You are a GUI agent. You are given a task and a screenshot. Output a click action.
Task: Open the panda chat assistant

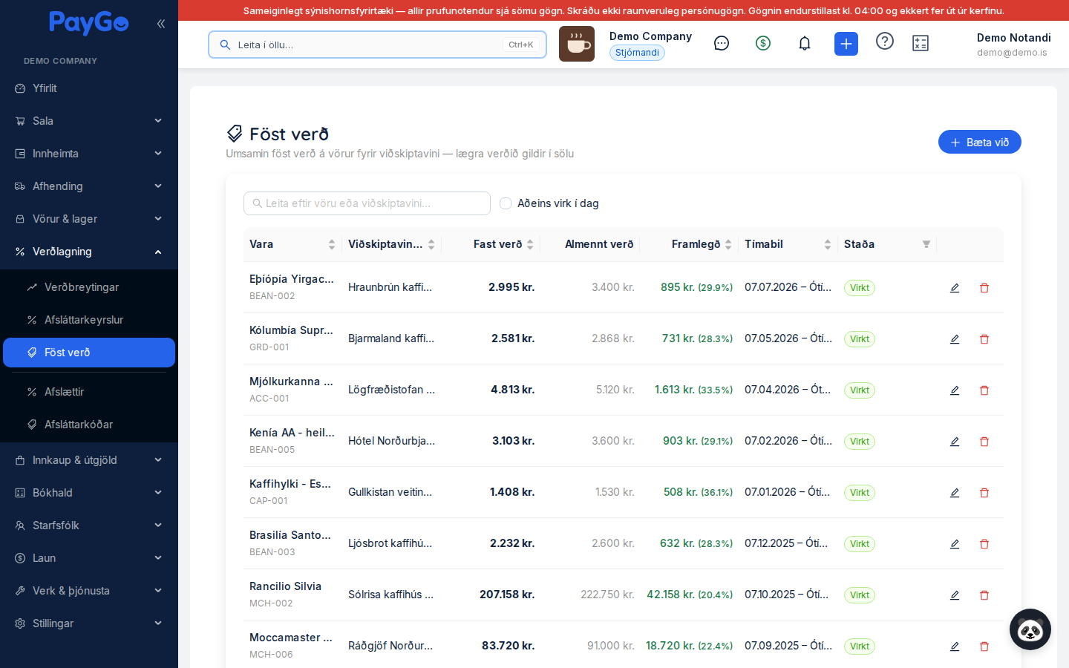[x=1030, y=629]
